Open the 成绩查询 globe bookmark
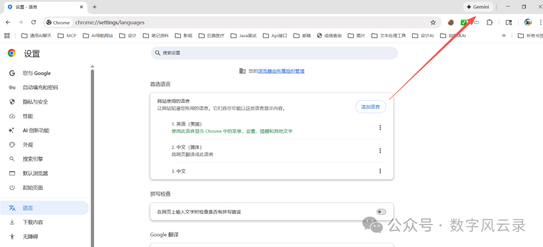This screenshot has height=247, width=543. pyautogui.click(x=329, y=35)
